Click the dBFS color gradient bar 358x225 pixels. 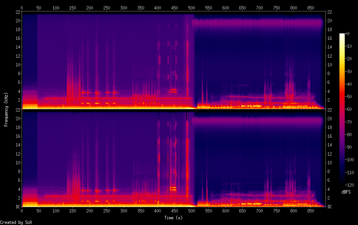pyautogui.click(x=342, y=109)
